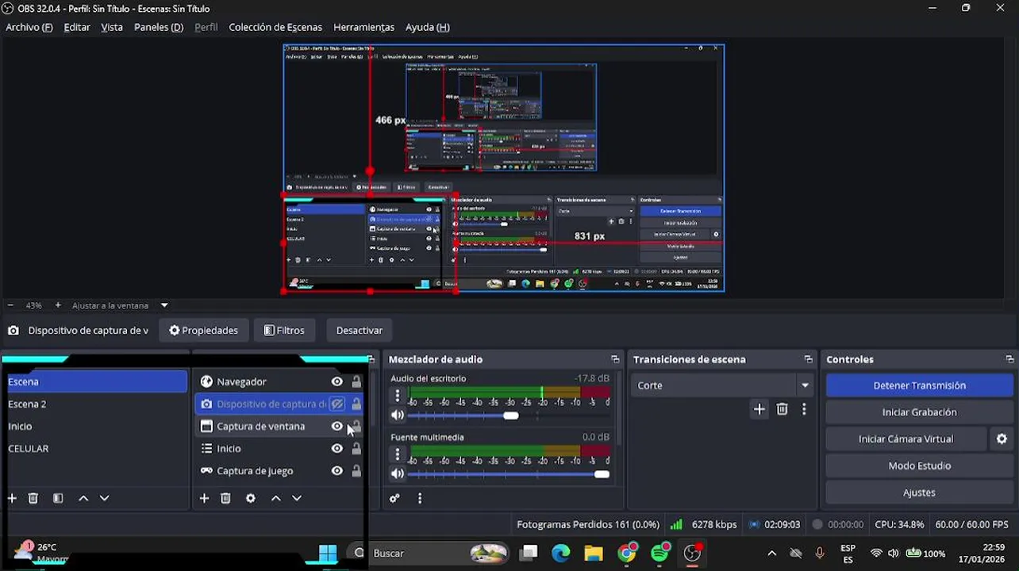Hide the Captura de ventana source
Screen dimensions: 1019x571
tap(337, 426)
